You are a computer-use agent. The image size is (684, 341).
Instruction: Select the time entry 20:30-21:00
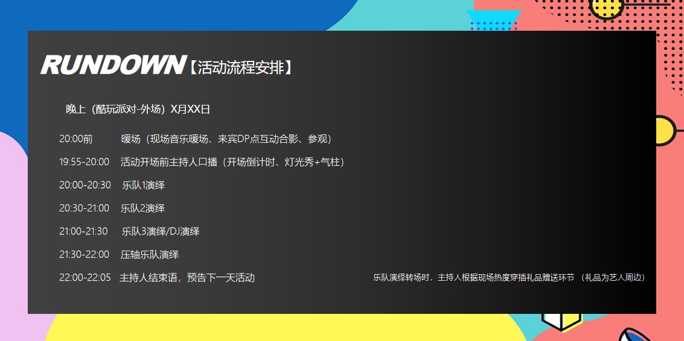84,208
